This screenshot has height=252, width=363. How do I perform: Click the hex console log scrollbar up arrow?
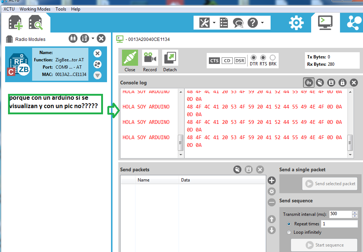[350, 92]
